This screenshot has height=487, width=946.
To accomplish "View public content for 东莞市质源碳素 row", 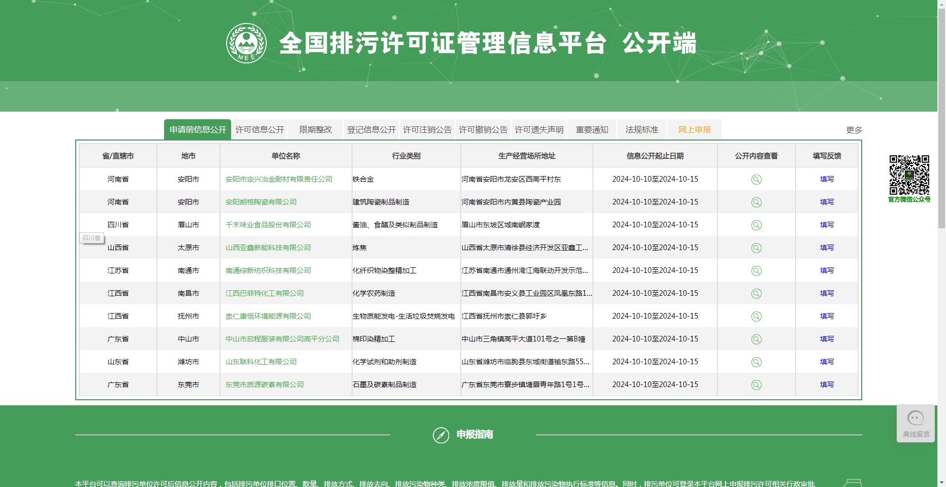I will (756, 385).
